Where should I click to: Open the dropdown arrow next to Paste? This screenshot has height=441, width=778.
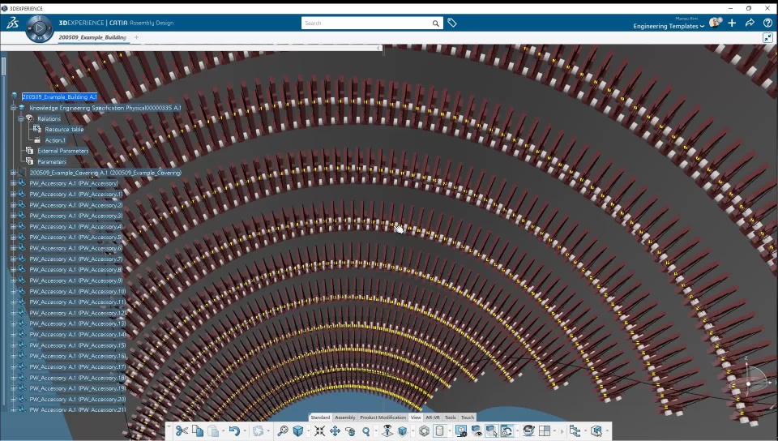(x=223, y=431)
